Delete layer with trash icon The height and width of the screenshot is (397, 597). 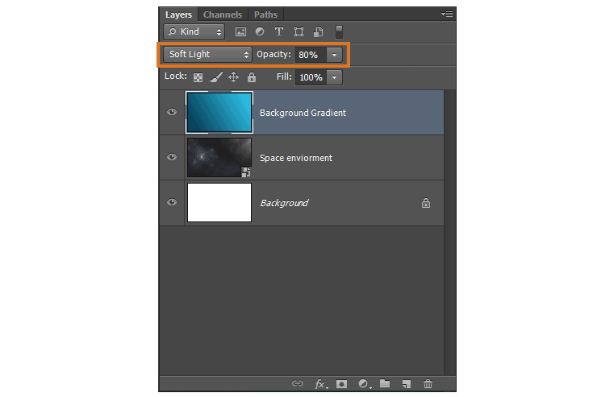click(x=428, y=383)
